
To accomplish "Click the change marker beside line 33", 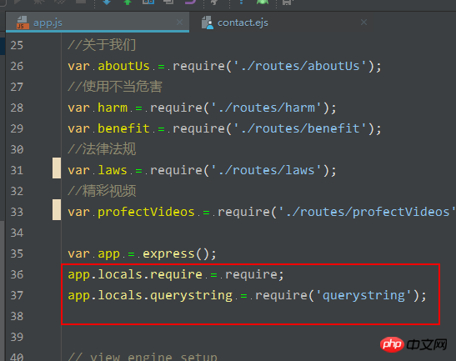I will 57,210.
